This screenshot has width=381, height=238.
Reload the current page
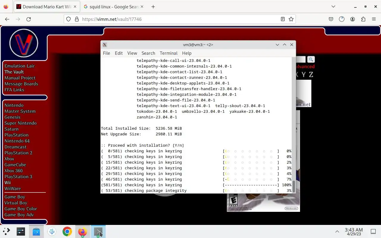click(x=29, y=19)
